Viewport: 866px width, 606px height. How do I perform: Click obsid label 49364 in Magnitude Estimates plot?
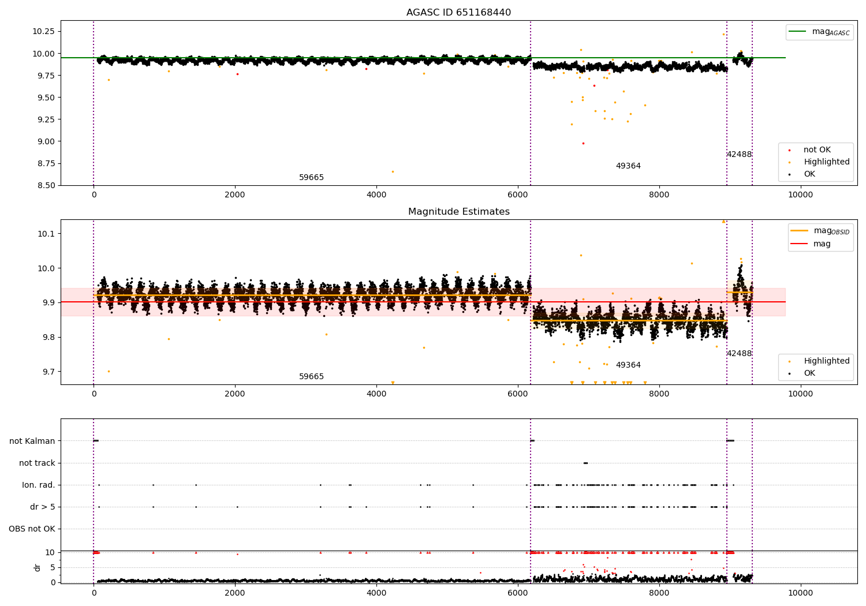click(628, 365)
